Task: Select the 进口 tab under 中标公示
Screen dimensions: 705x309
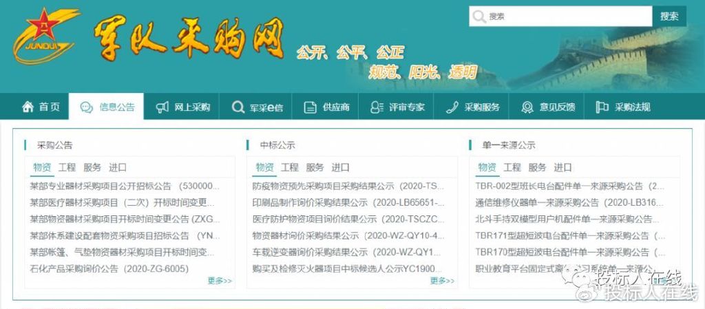Action: (340, 168)
